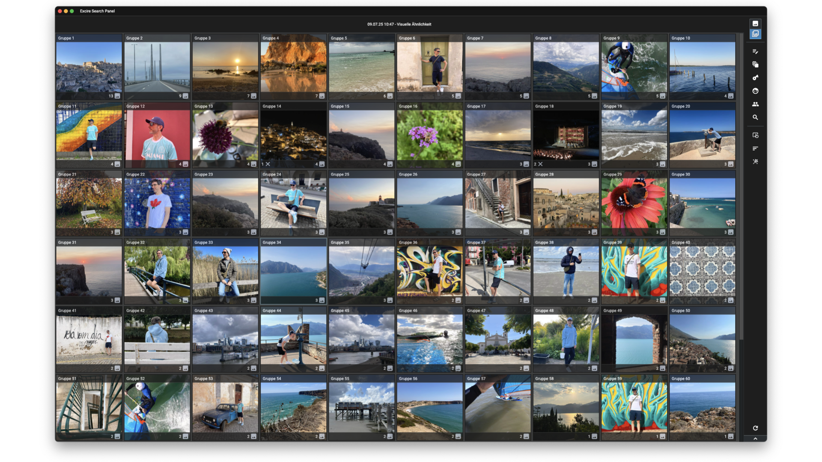Screen dimensions: 822x462
Task: Open the edit text list icon
Action: tap(755, 52)
